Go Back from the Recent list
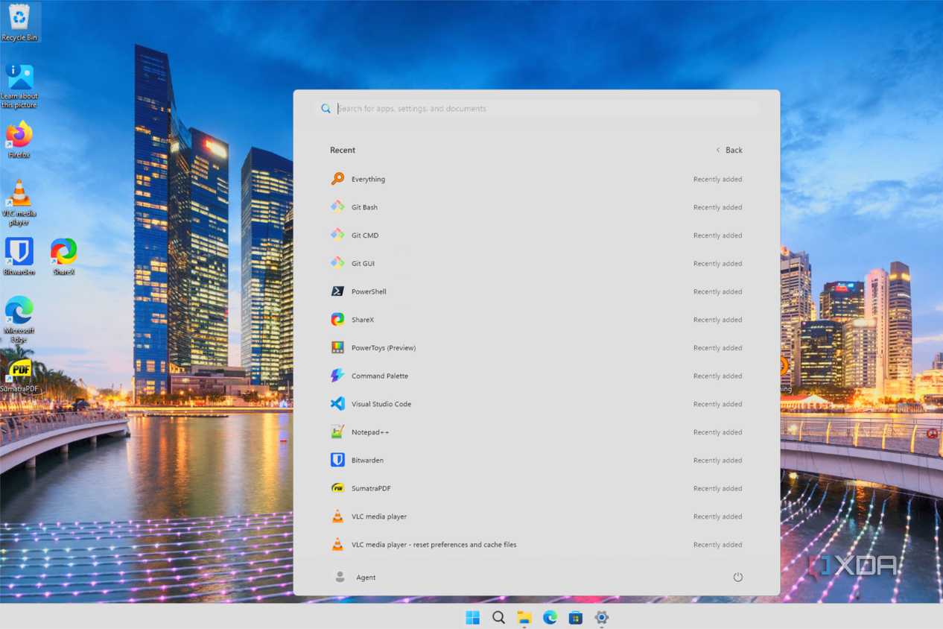Screen dimensions: 943x629 point(729,150)
